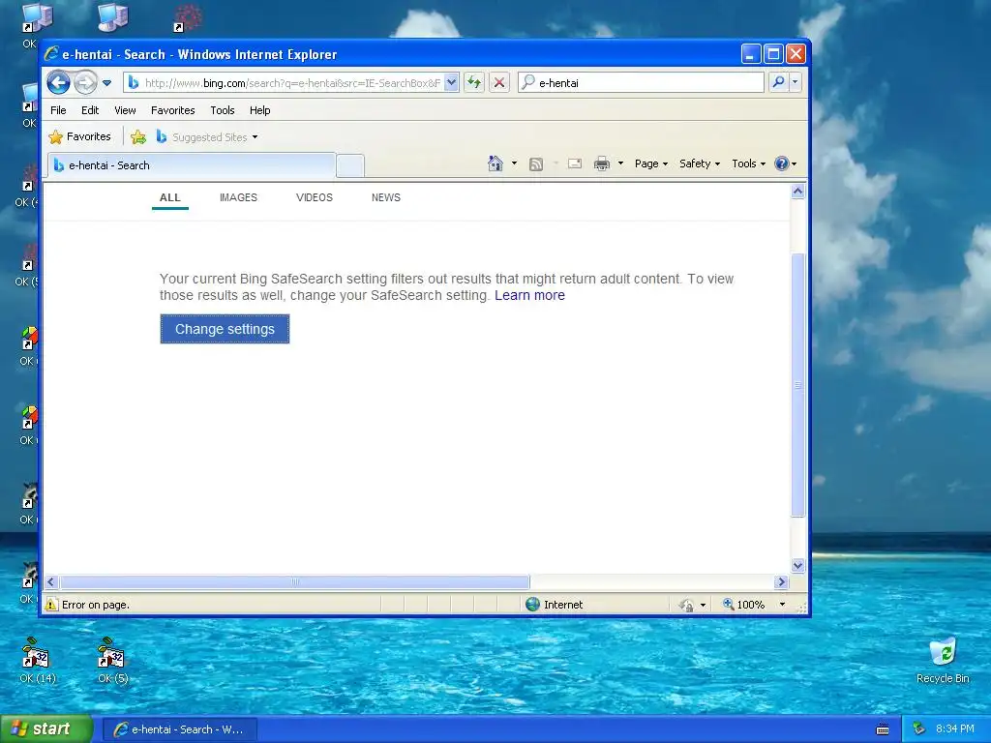The image size is (991, 743).
Task: Open the Tools command bar dropdown
Action: point(748,163)
